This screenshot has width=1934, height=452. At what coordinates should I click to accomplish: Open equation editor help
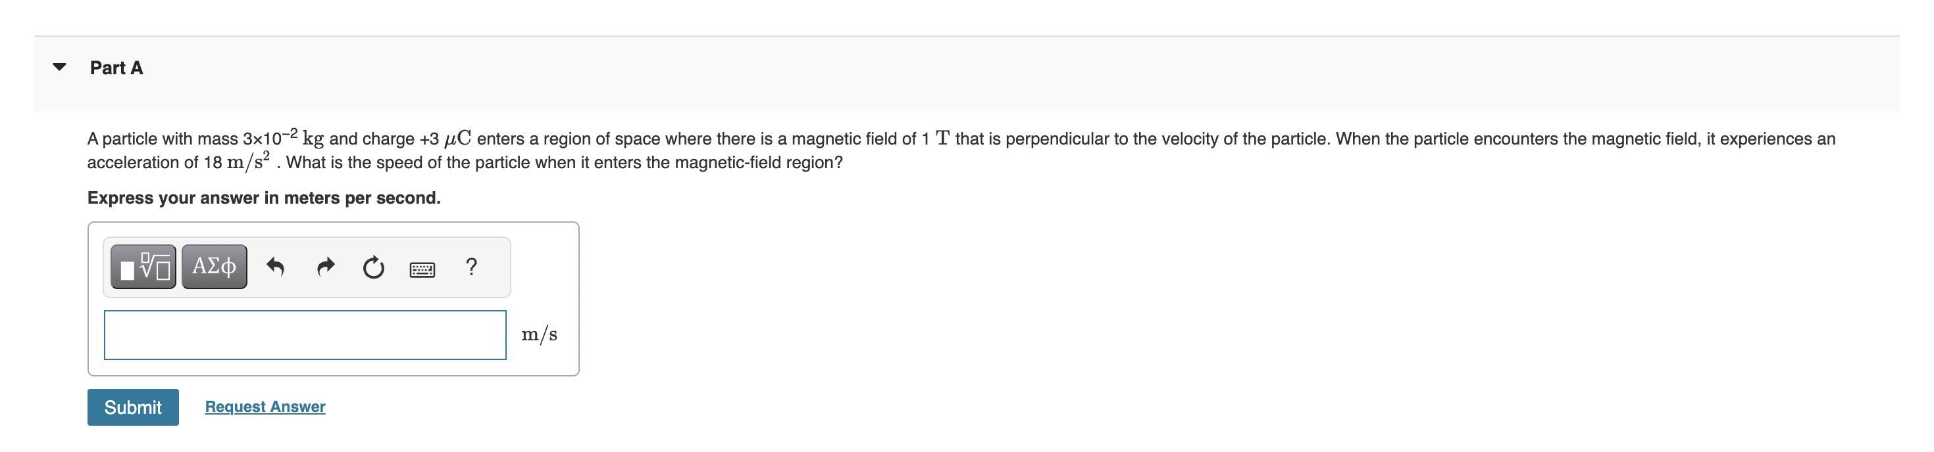(471, 267)
